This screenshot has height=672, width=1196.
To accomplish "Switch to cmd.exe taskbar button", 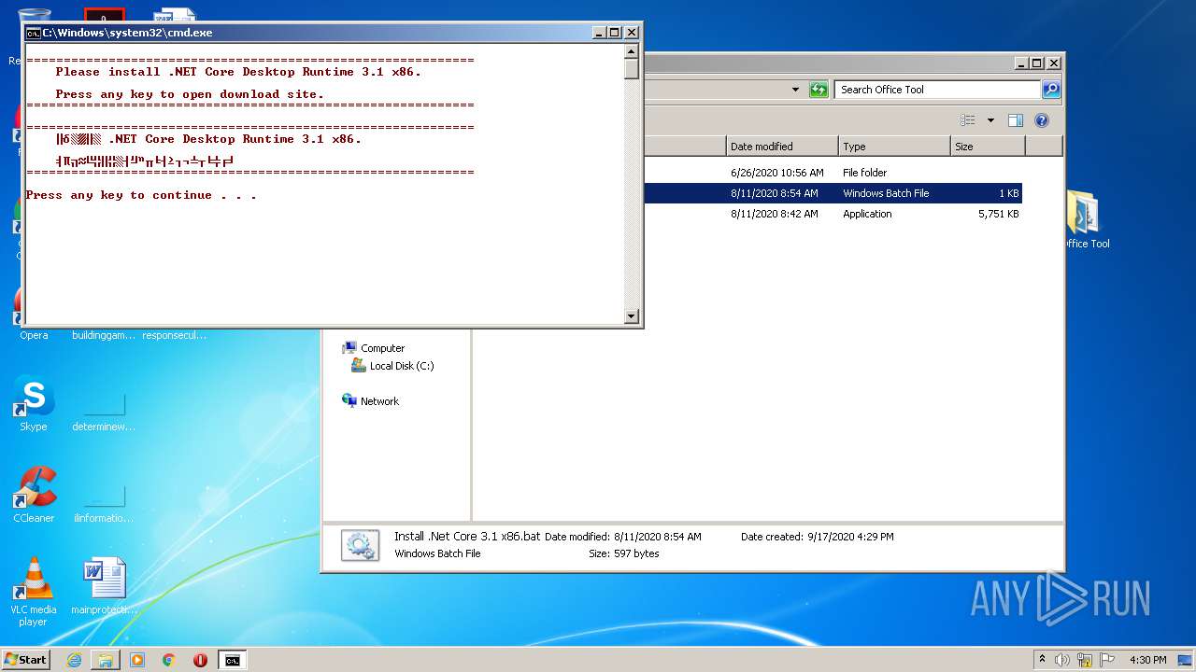I will [232, 660].
